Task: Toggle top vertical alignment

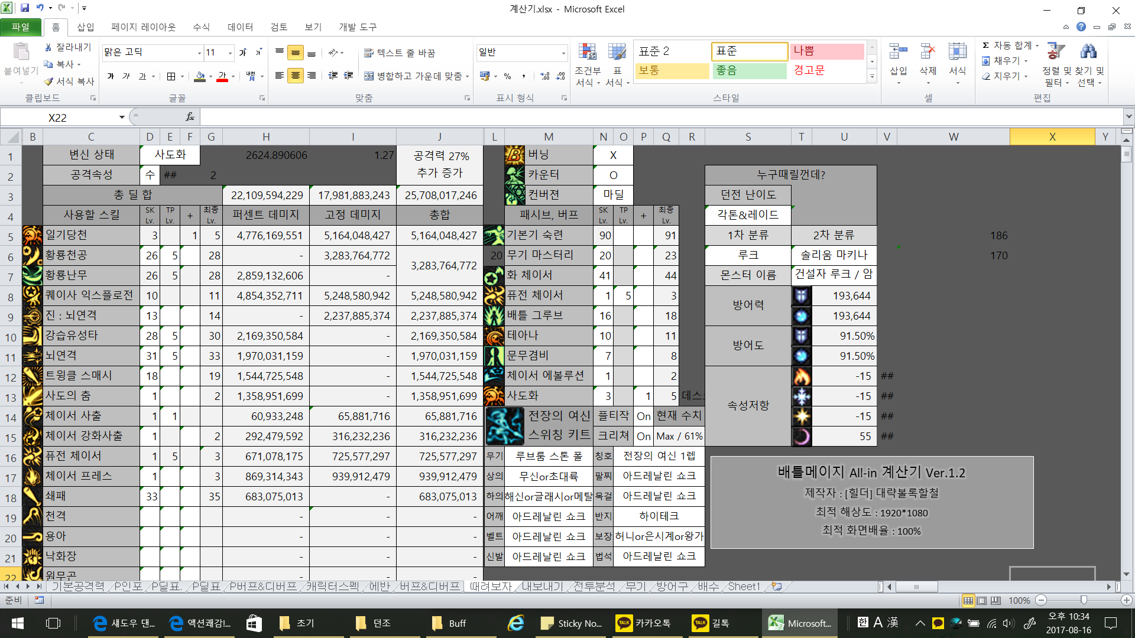Action: pyautogui.click(x=280, y=53)
